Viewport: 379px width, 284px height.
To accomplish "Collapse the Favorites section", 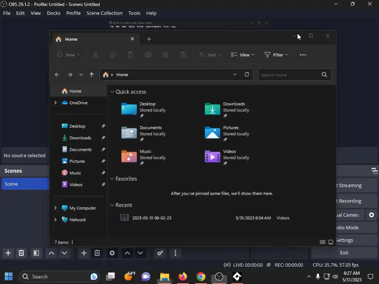I will pyautogui.click(x=112, y=179).
